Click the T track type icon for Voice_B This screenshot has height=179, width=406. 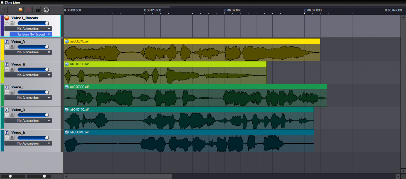click(7, 64)
